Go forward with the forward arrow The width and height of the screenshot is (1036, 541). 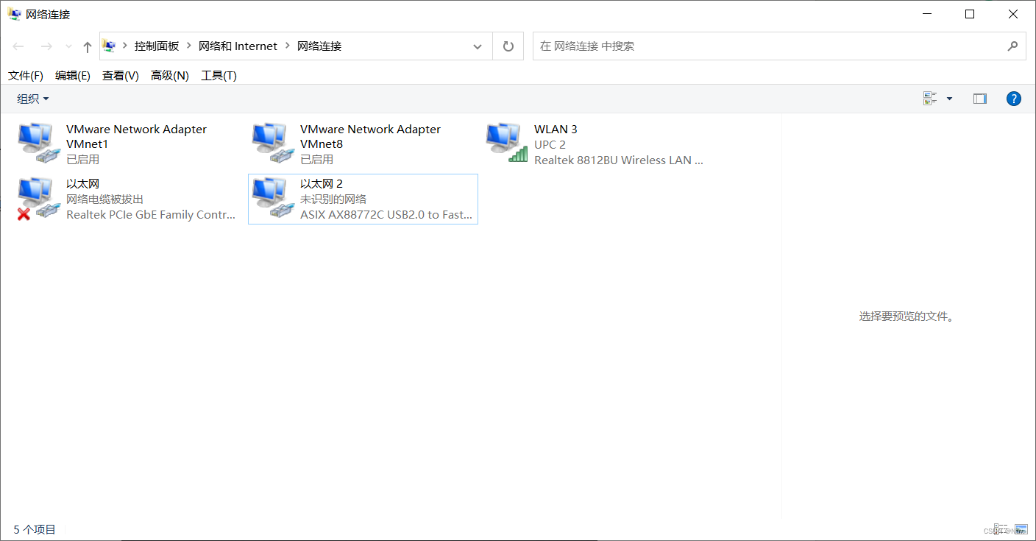[46, 46]
